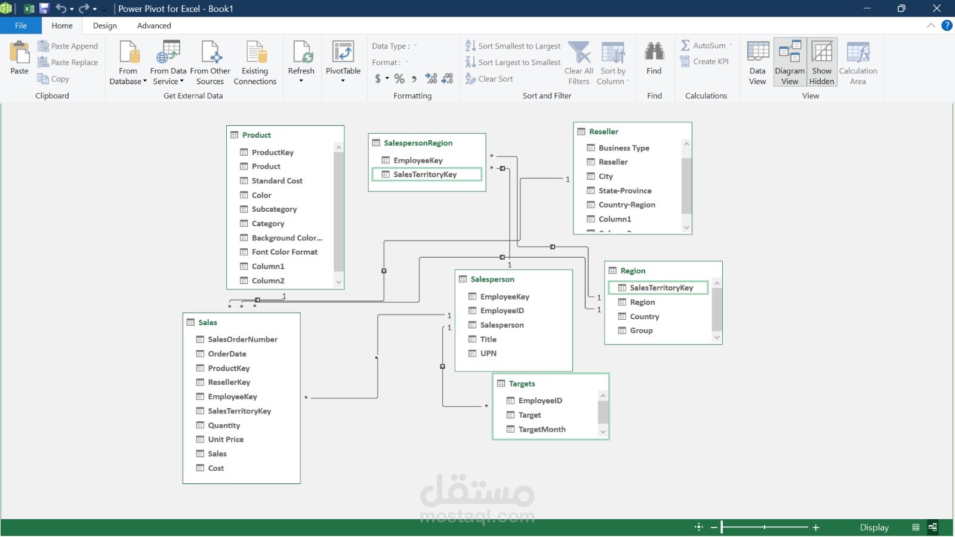Click zoom in plus in status bar
955x537 pixels.
[816, 527]
